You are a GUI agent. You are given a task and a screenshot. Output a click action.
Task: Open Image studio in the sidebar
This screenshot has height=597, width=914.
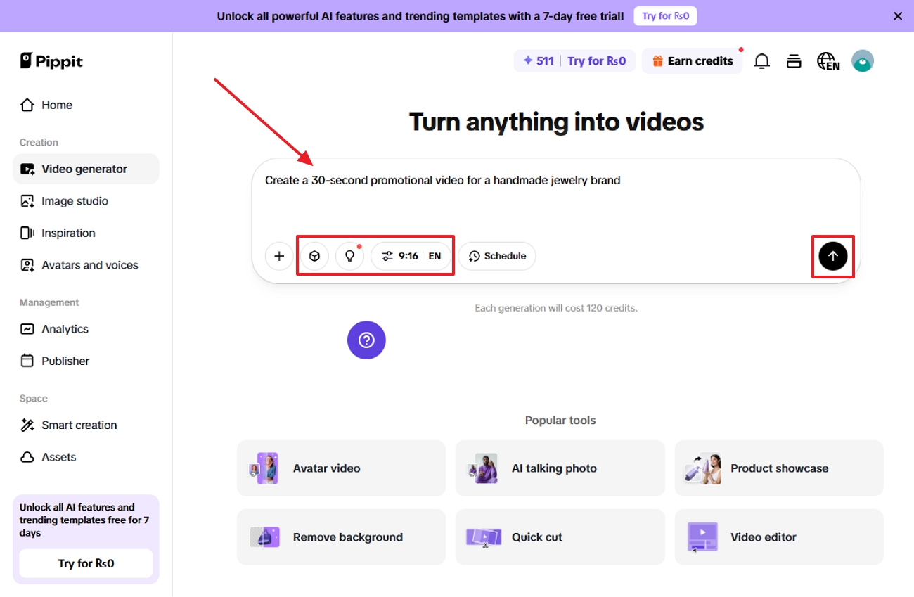[86, 201]
